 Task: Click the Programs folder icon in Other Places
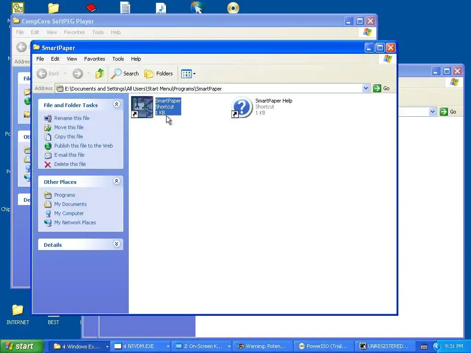[48, 195]
